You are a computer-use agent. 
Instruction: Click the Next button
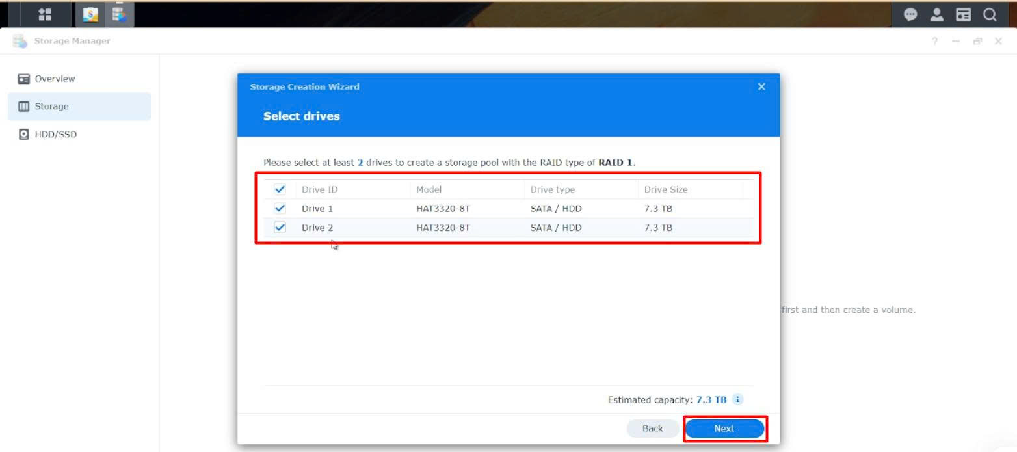click(724, 429)
